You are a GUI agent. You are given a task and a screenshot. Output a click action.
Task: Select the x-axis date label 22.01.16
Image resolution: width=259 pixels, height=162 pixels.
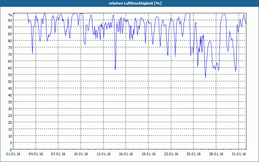click(x=171, y=154)
